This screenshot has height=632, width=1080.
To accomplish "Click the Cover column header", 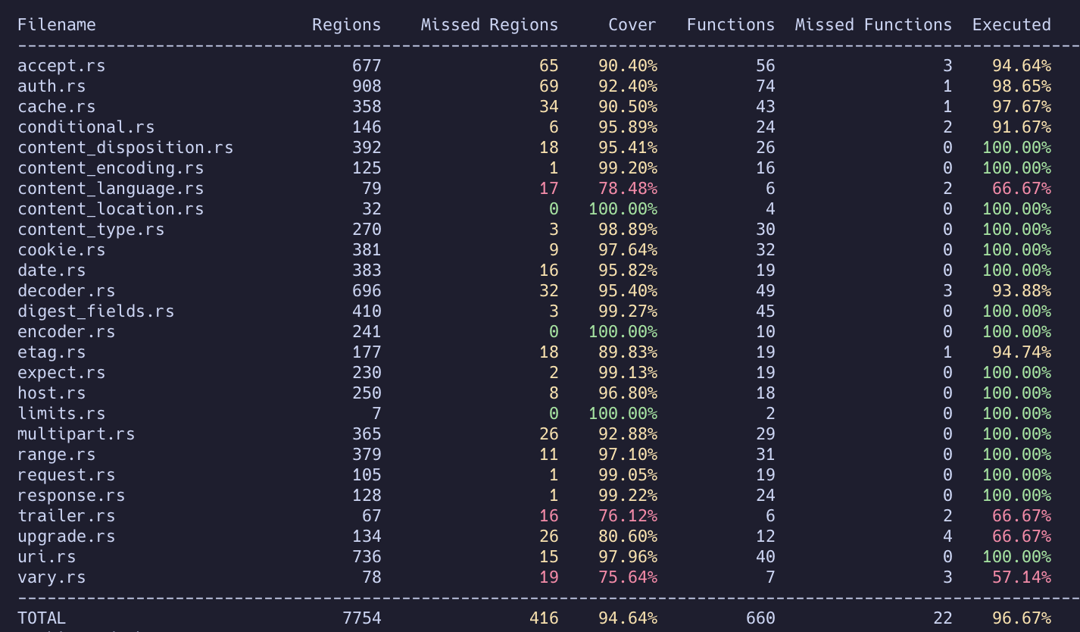I will tap(632, 25).
